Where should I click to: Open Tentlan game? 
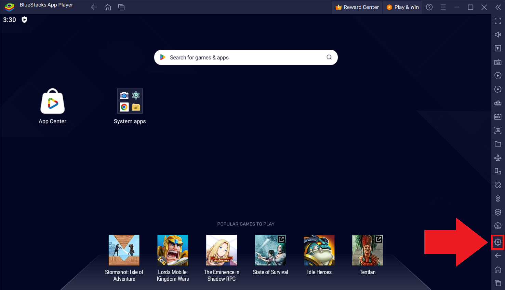368,255
